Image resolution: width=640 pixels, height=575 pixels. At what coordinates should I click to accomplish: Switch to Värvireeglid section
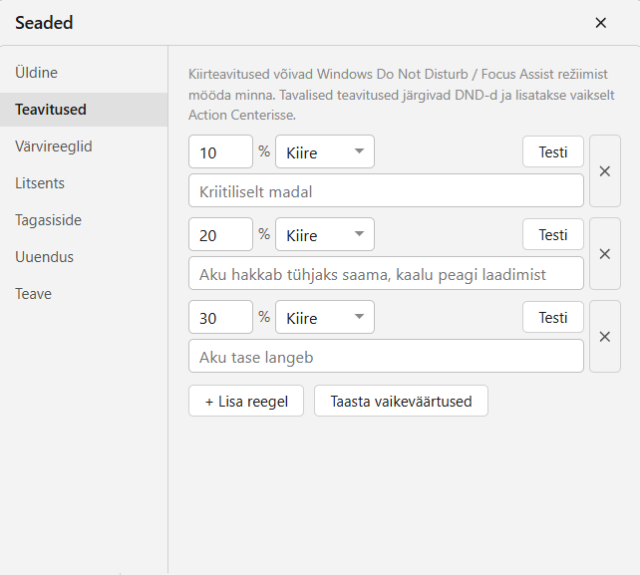(x=84, y=146)
